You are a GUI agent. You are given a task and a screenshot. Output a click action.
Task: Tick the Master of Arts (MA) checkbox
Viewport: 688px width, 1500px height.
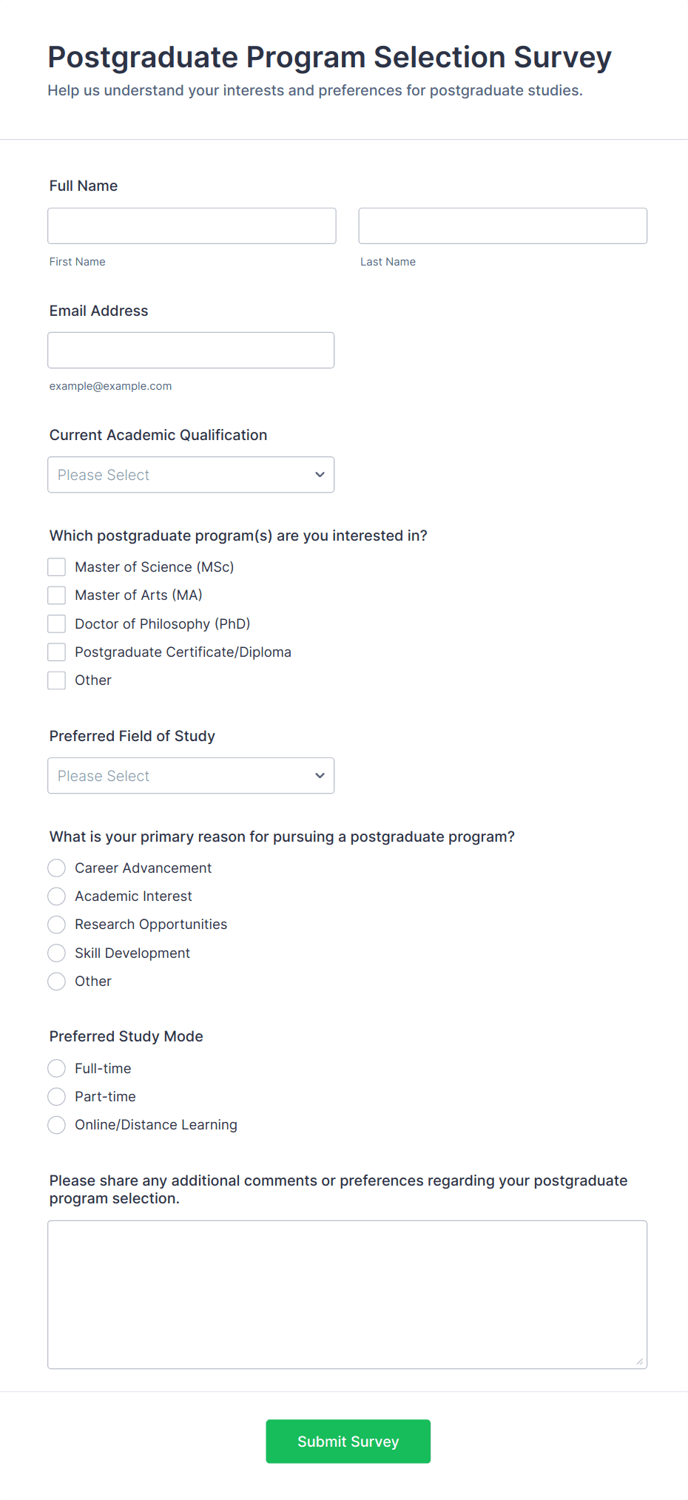57,595
